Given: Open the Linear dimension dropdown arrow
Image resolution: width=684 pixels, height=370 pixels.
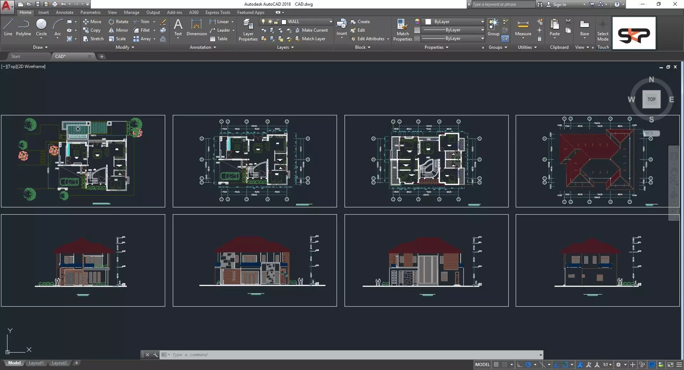Looking at the screenshot, I should (233, 22).
